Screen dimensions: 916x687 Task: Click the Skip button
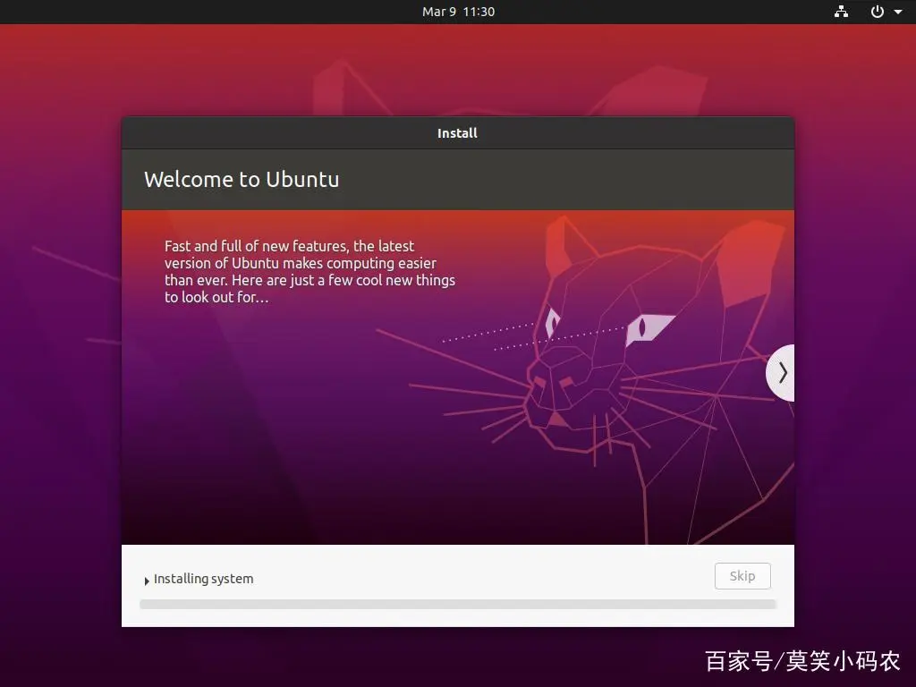tap(742, 576)
